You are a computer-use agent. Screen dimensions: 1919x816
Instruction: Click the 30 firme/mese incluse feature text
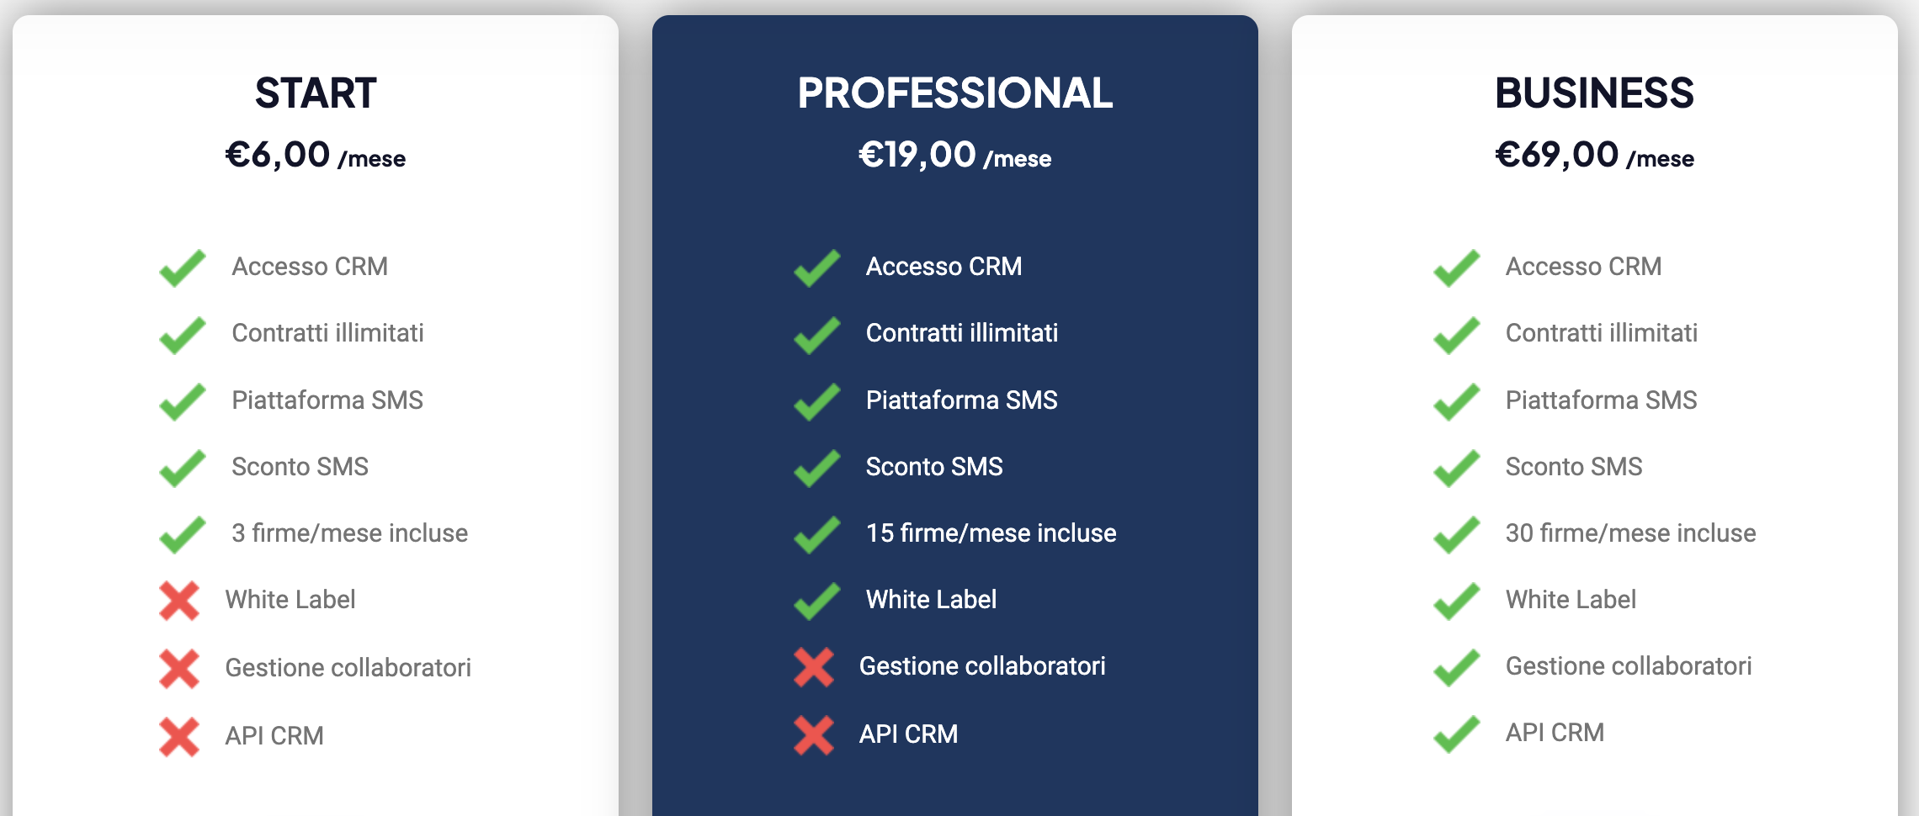point(1630,533)
